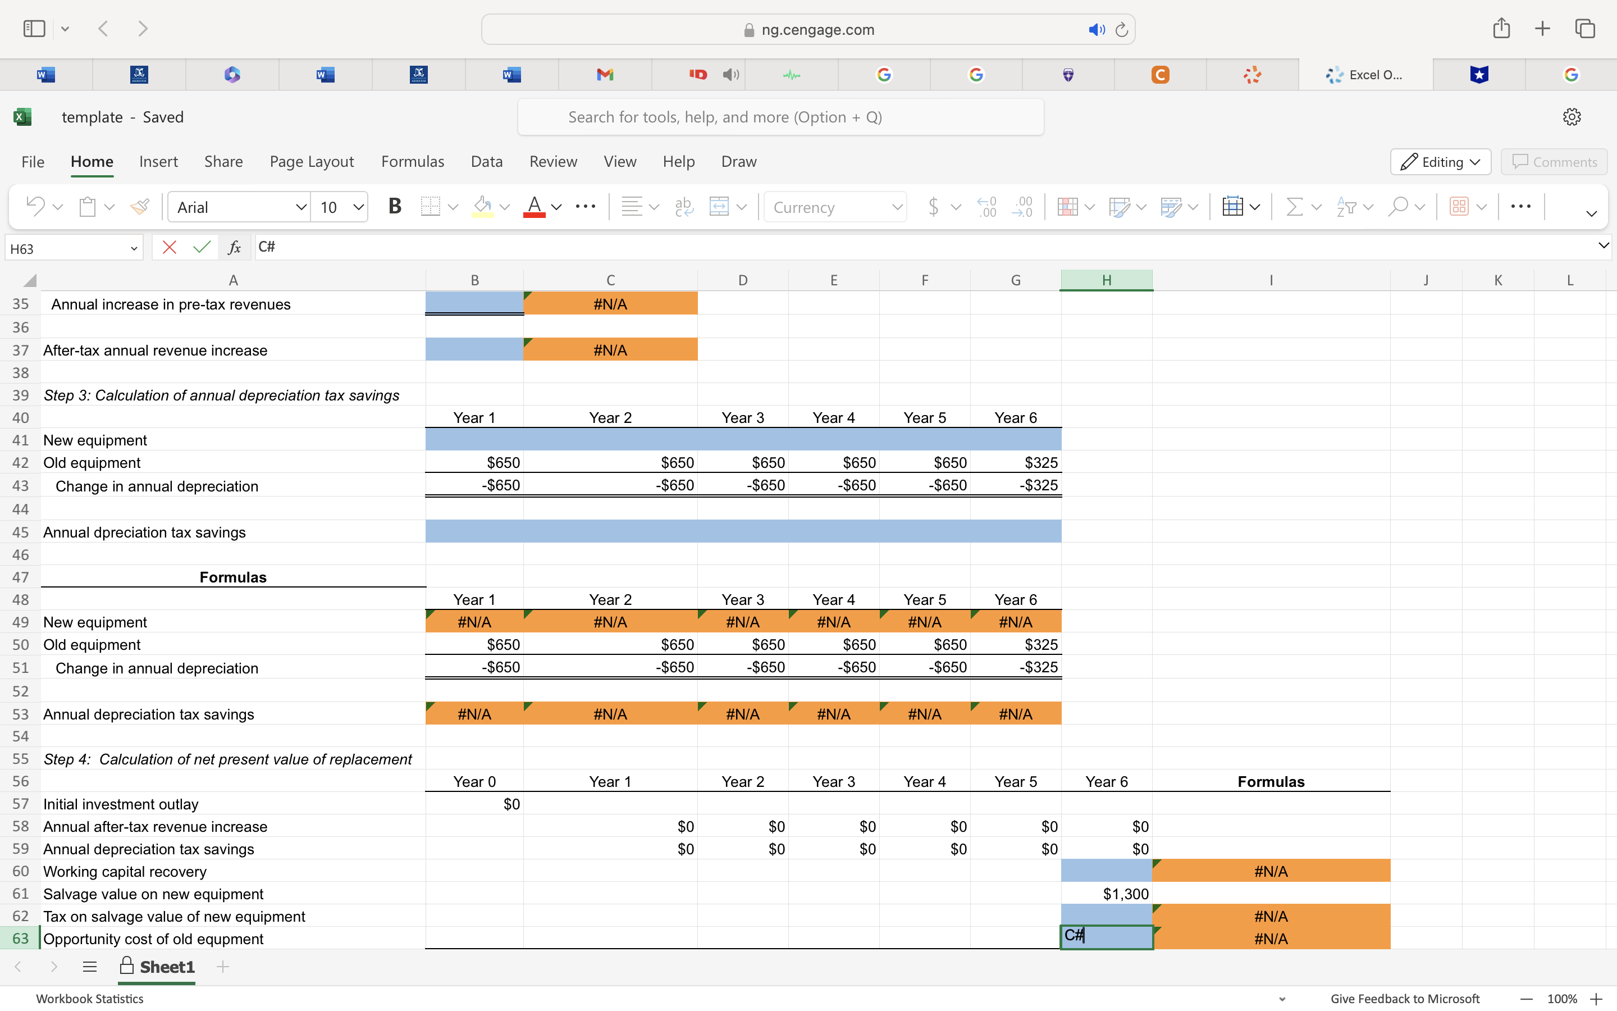Apply bold formatting from the ribbon

pyautogui.click(x=394, y=206)
